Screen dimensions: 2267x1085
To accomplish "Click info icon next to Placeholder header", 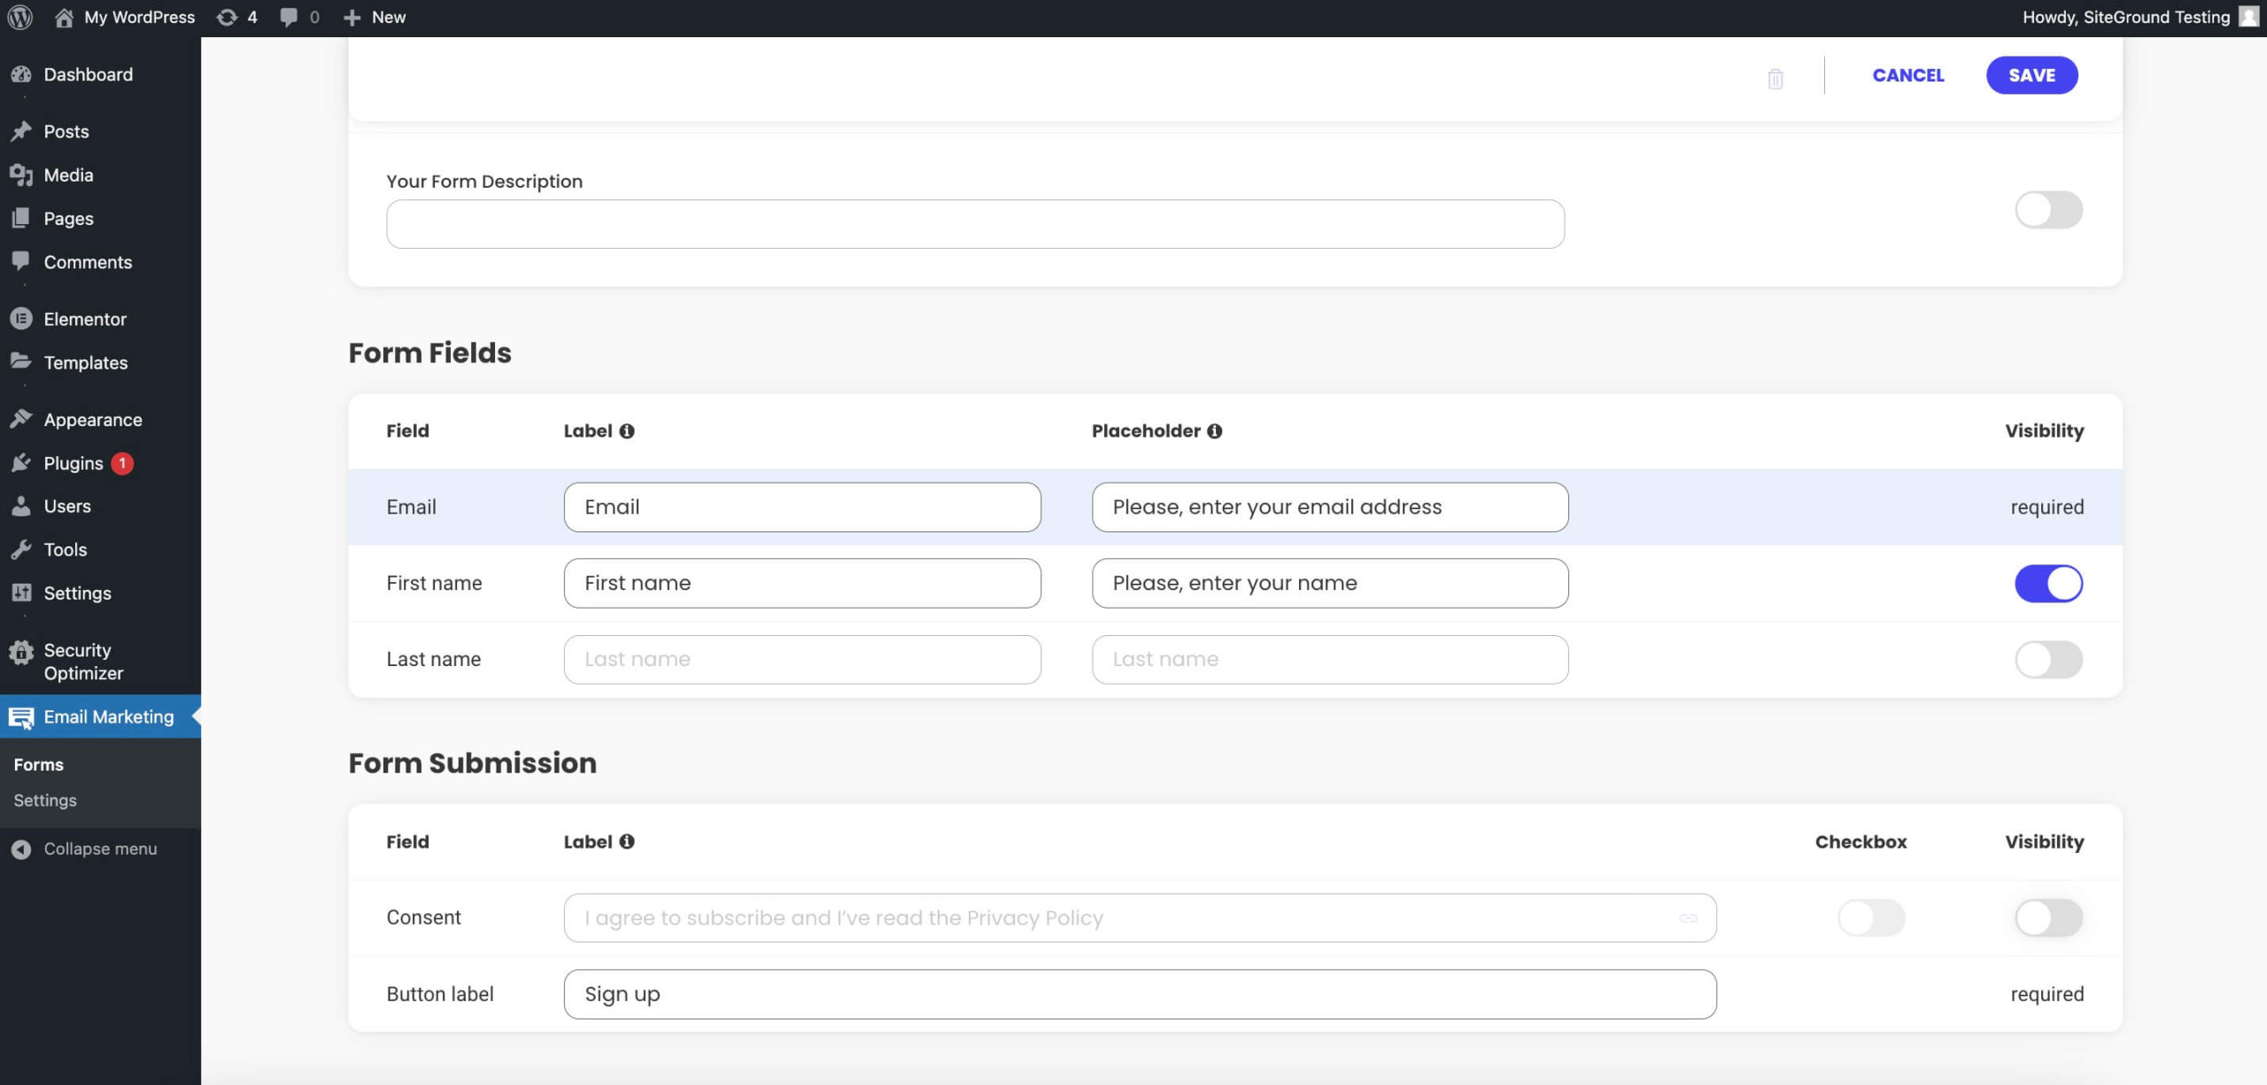I will pos(1215,430).
